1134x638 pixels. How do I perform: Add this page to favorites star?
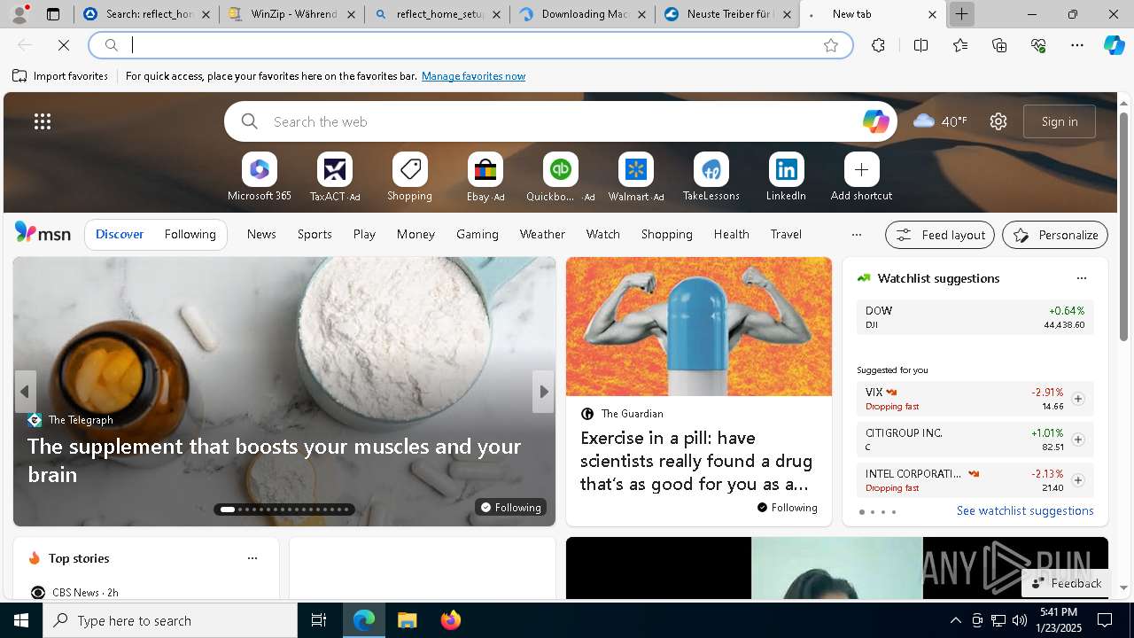831,45
